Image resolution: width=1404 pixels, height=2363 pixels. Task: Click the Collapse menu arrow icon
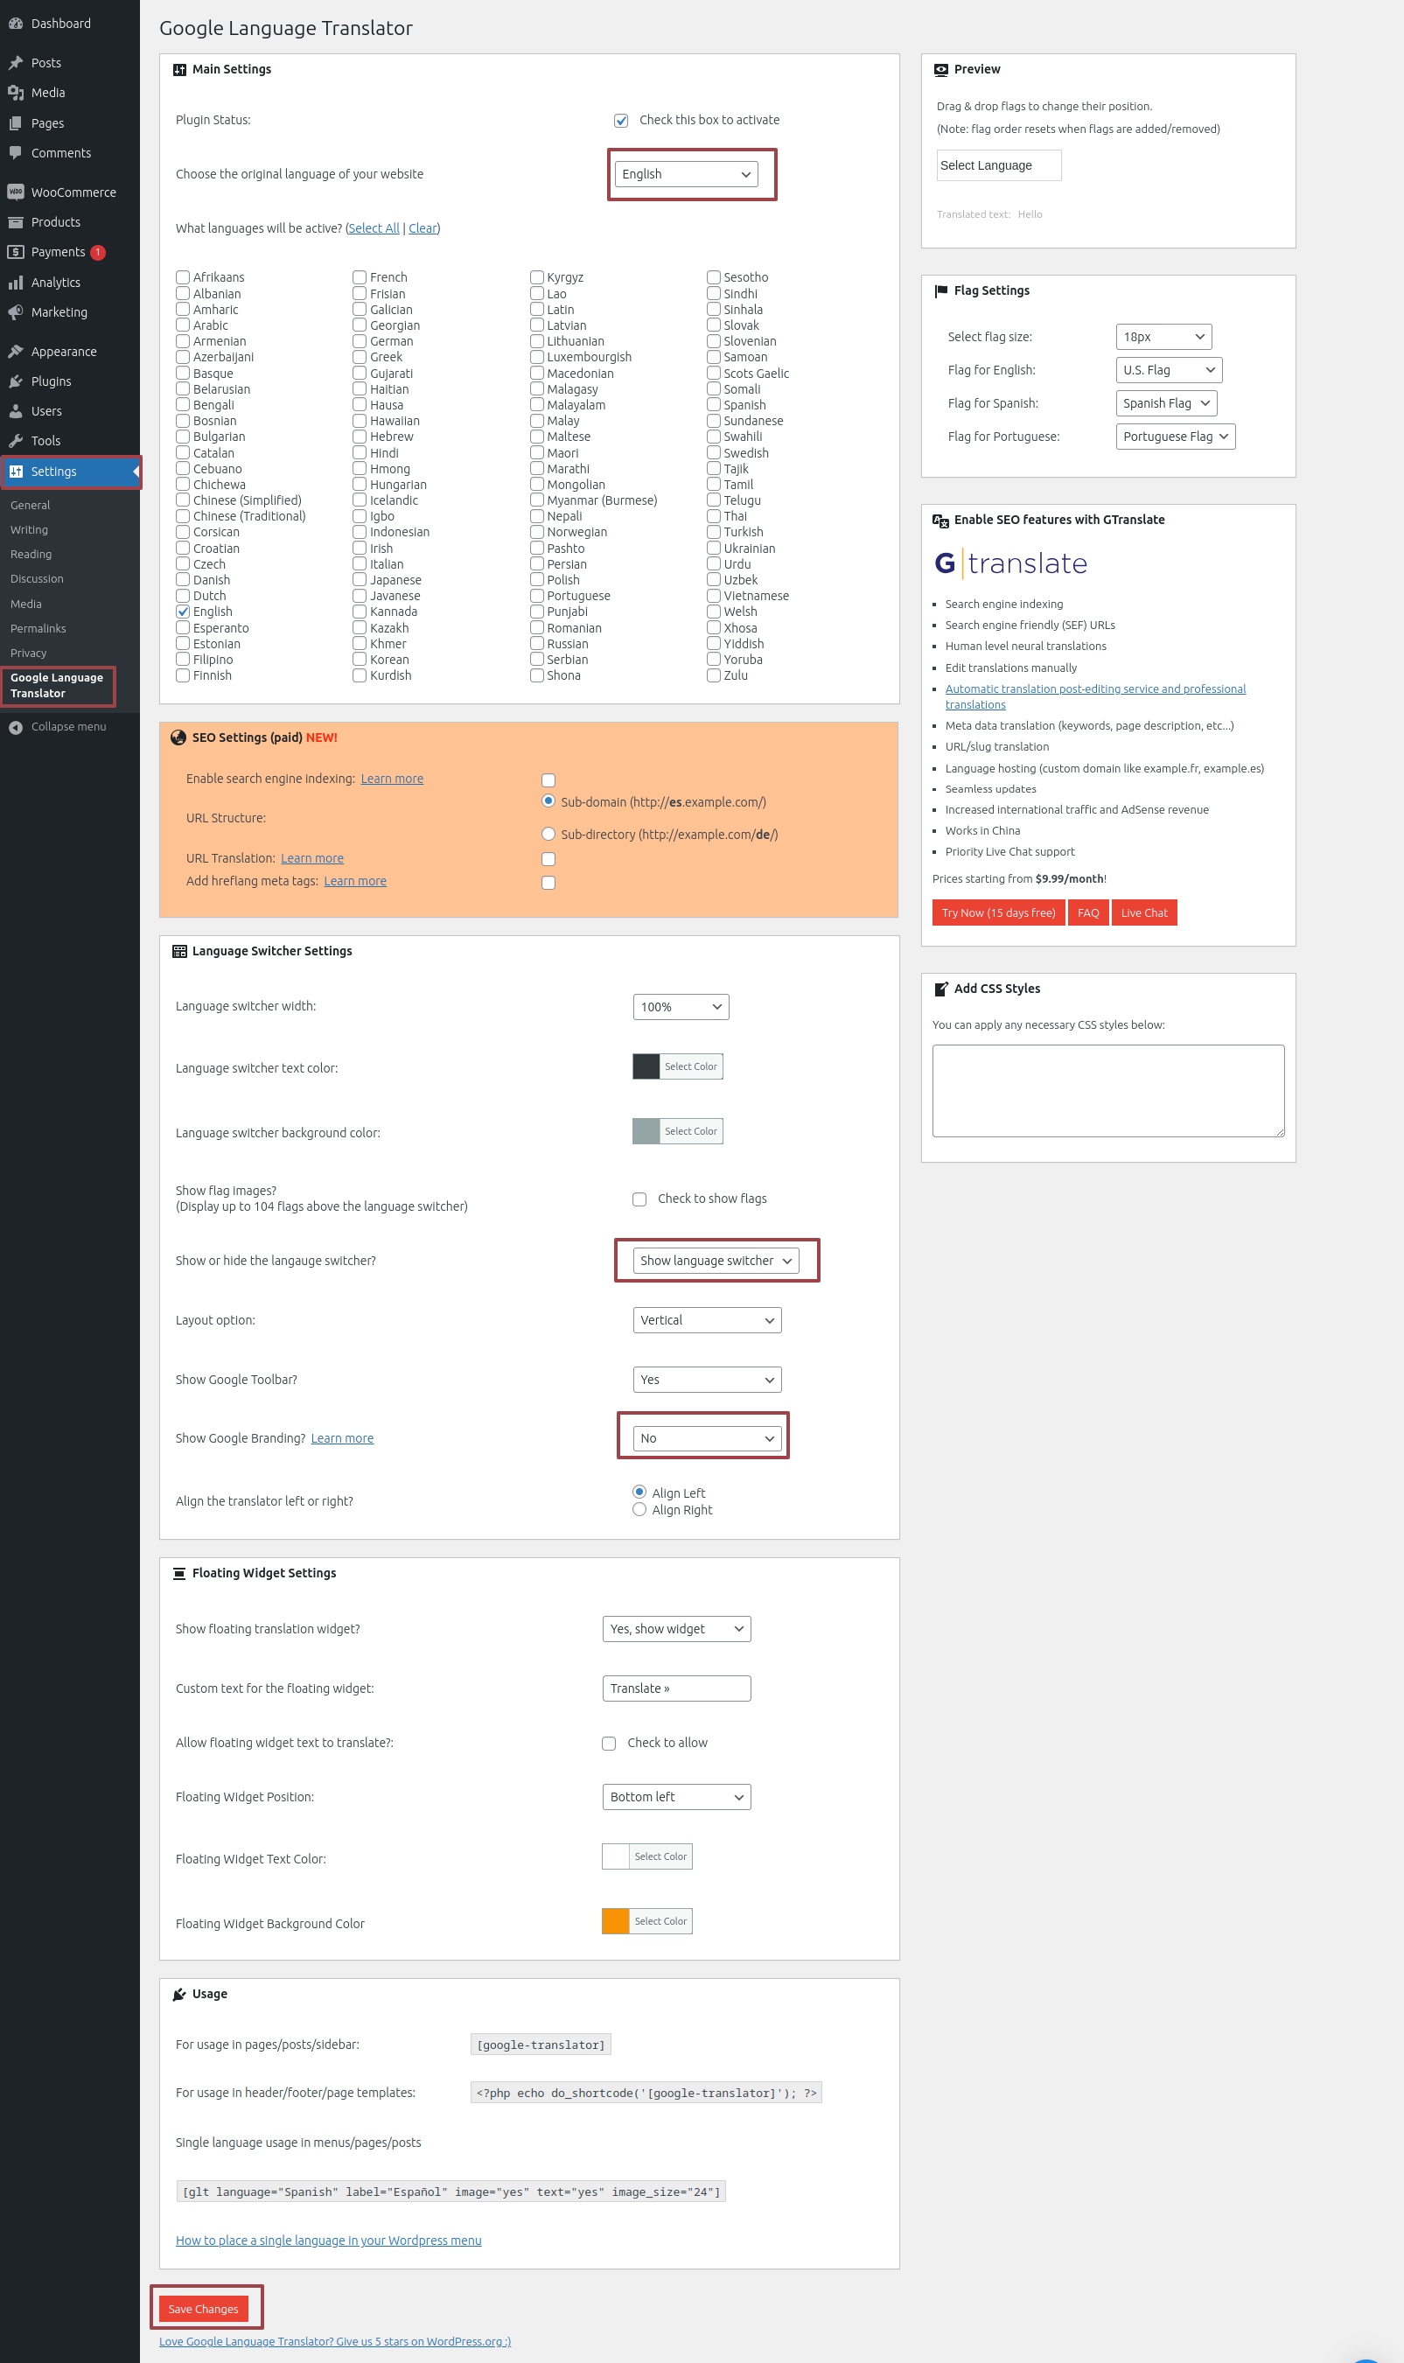click(x=15, y=726)
